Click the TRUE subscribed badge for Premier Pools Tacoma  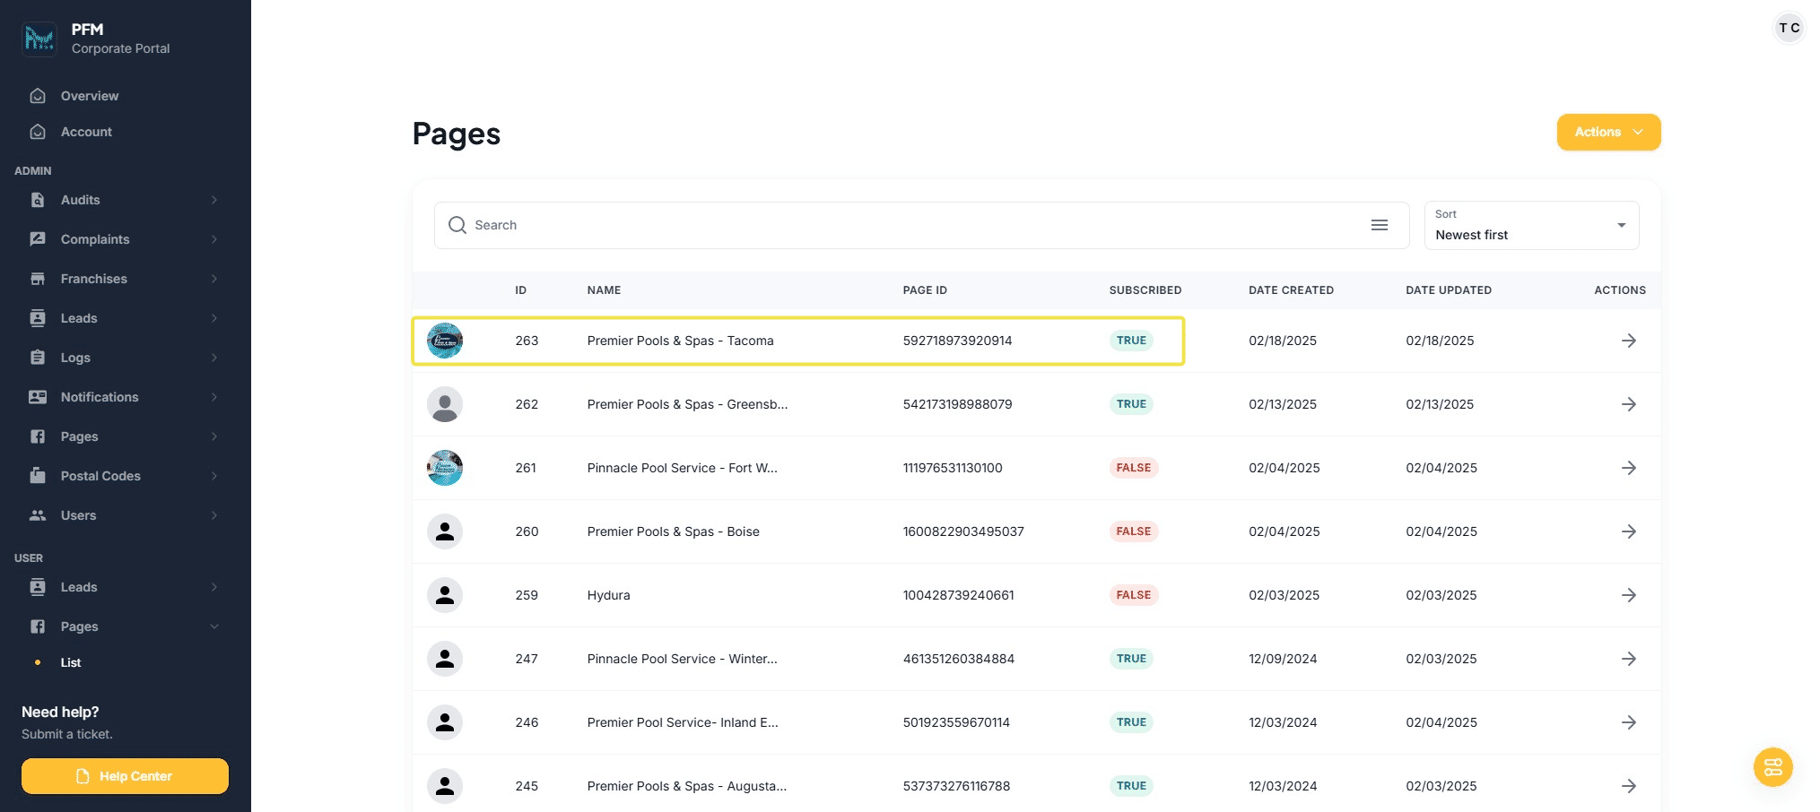[x=1131, y=341]
